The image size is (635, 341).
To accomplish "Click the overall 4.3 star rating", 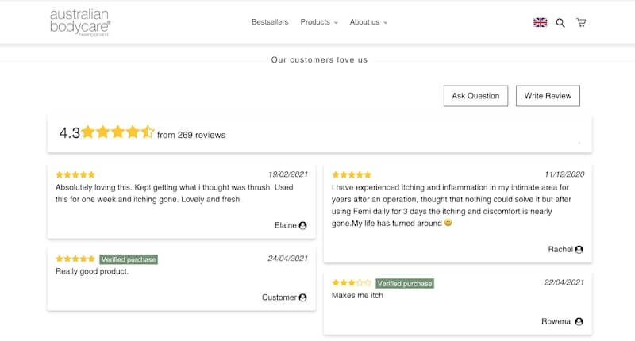I will click(x=117, y=132).
